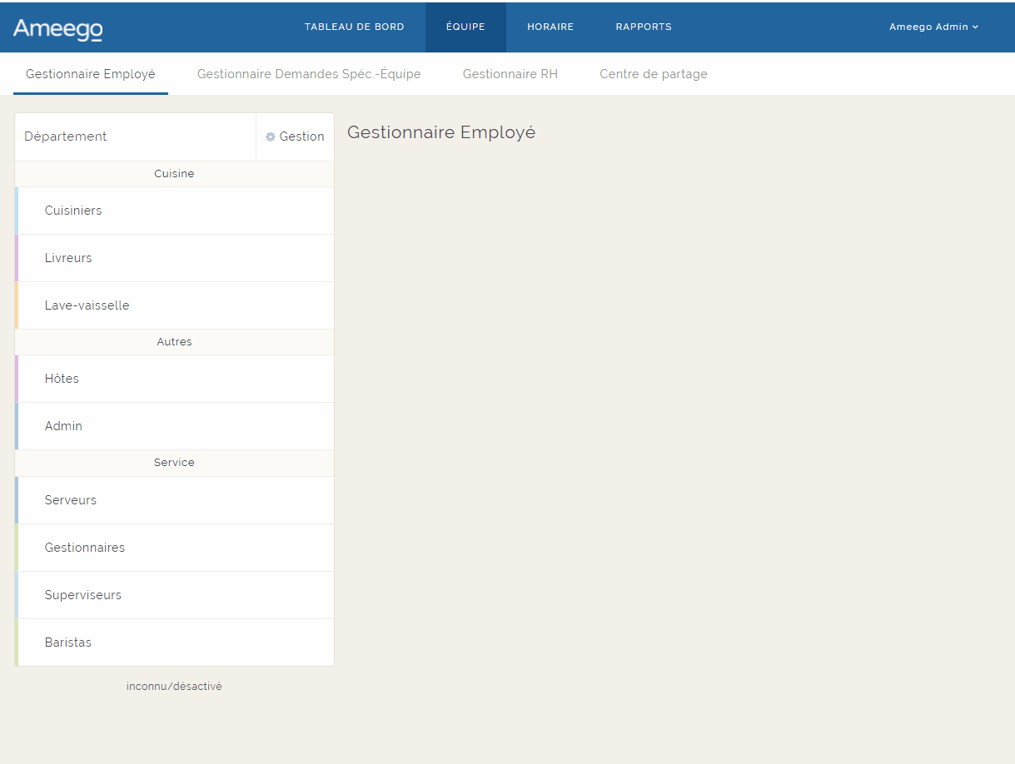Screen dimensions: 1015x764
Task: Switch to Gestionnaire Employé tab
Action: coord(91,74)
